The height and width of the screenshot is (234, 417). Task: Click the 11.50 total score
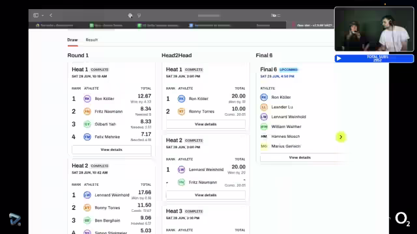145,205
